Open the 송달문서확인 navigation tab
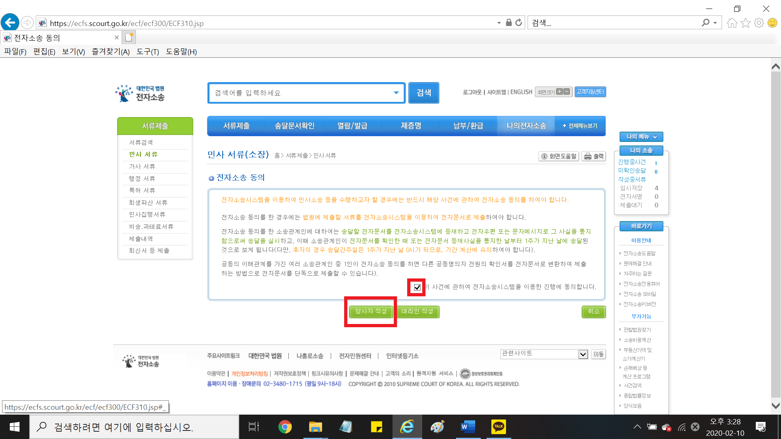781x439 pixels. click(x=294, y=126)
